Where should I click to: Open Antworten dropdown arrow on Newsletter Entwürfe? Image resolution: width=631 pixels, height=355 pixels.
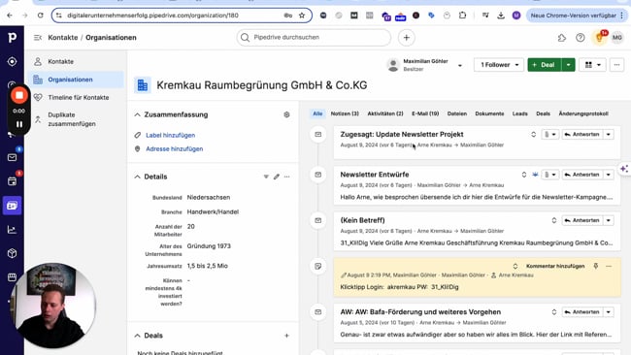tap(609, 175)
